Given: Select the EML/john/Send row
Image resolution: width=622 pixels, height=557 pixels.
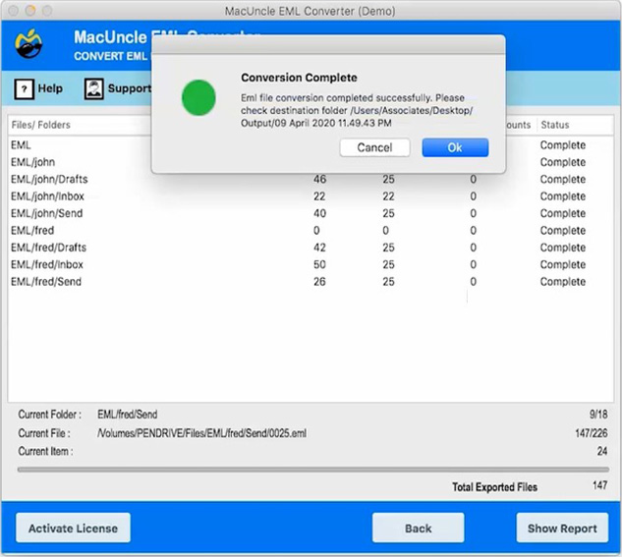Looking at the screenshot, I should click(311, 213).
